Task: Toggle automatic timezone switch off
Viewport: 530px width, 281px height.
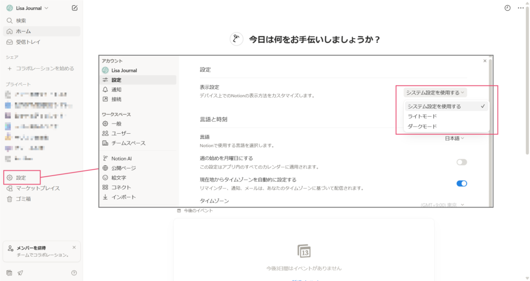Action: pyautogui.click(x=461, y=183)
